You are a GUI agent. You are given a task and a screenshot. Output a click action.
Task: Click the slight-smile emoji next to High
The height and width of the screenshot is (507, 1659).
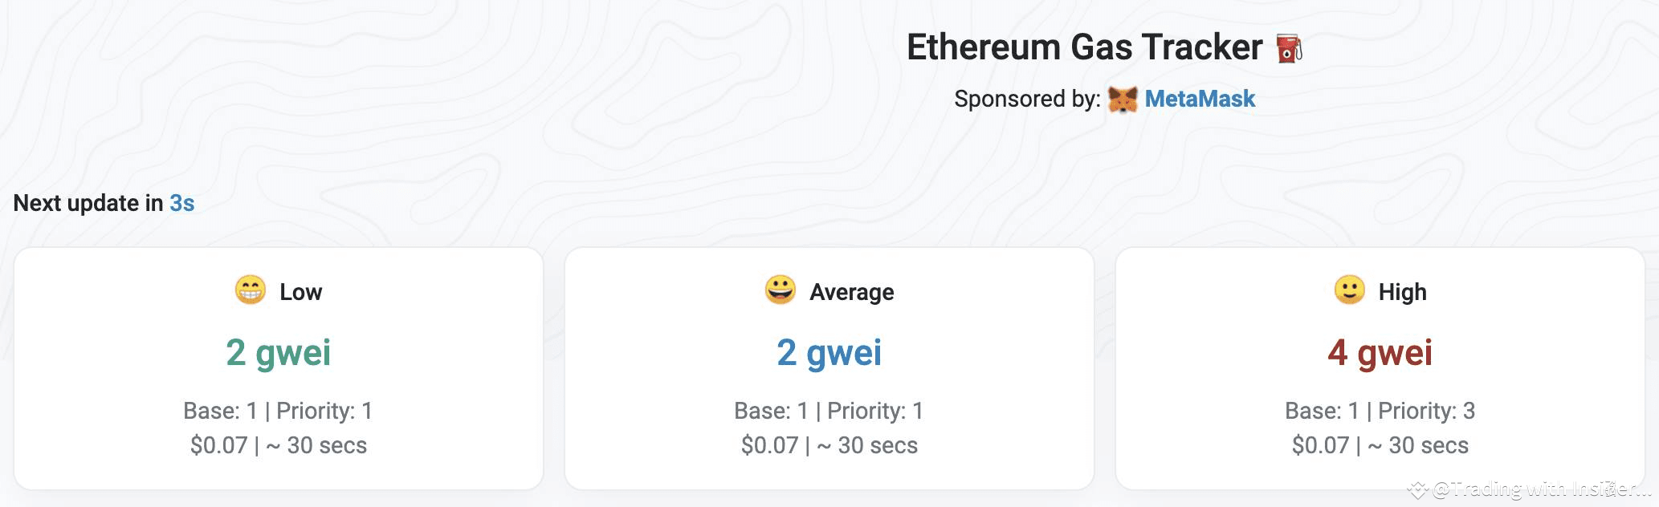pyautogui.click(x=1349, y=290)
